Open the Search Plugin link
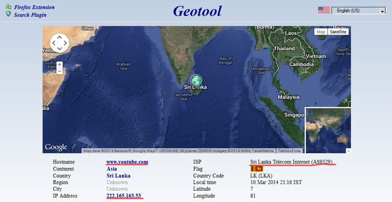The width and height of the screenshot is (392, 202). click(30, 15)
